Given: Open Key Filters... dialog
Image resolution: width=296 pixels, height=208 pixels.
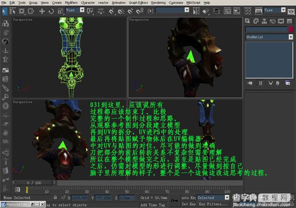Looking at the screenshot, I should 213,204.
